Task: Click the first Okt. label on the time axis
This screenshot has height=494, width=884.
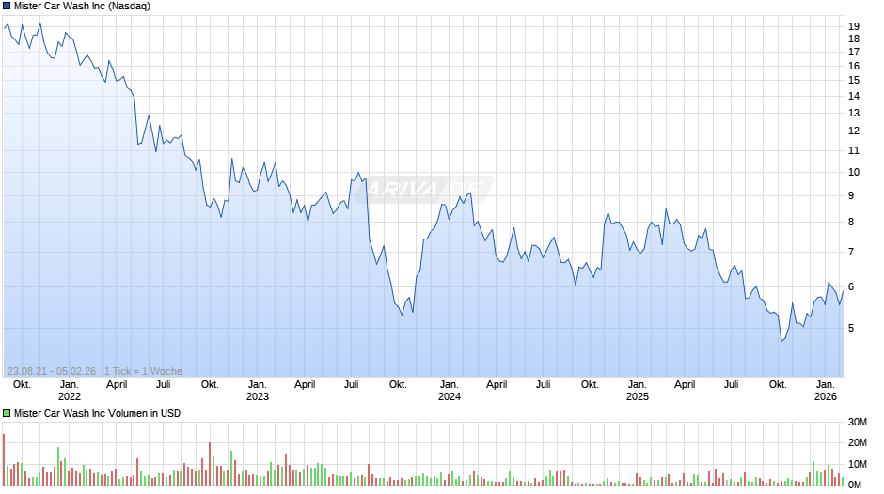Action: pyautogui.click(x=22, y=385)
